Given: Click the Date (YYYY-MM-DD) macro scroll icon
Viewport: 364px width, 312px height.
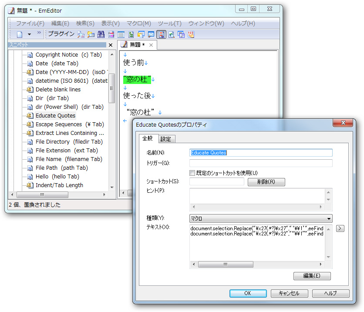Looking at the screenshot, I should (30, 72).
